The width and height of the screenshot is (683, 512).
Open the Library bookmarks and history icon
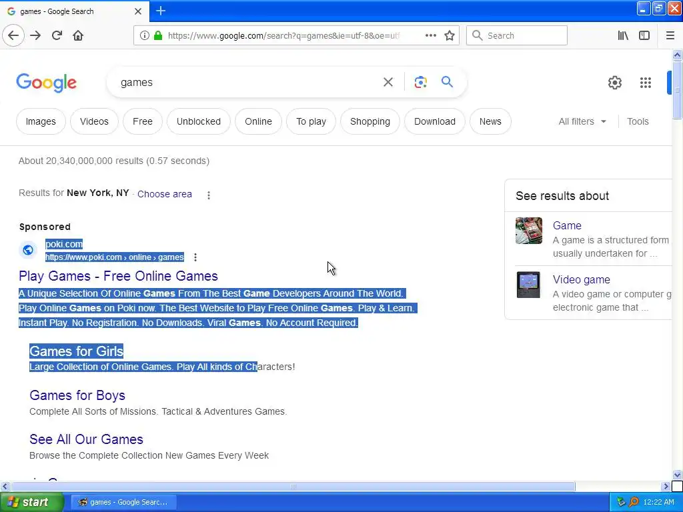pyautogui.click(x=623, y=35)
